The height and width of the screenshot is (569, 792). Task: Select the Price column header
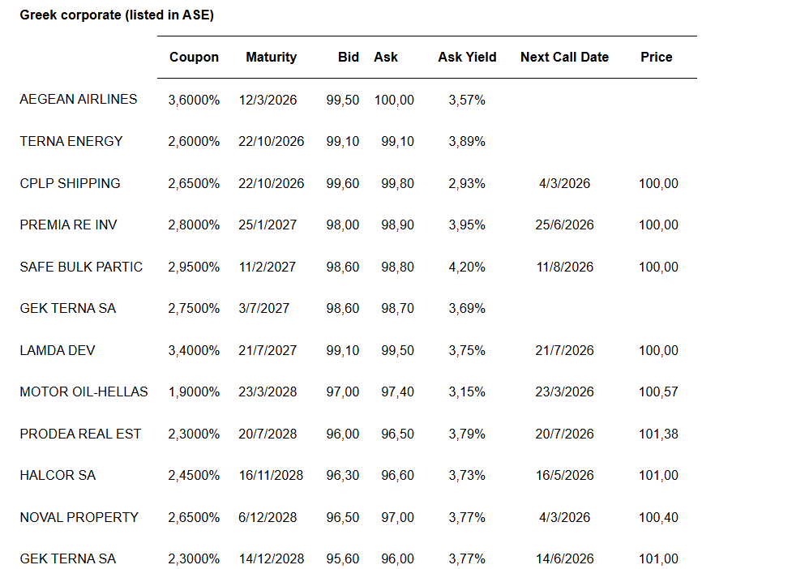tap(656, 58)
